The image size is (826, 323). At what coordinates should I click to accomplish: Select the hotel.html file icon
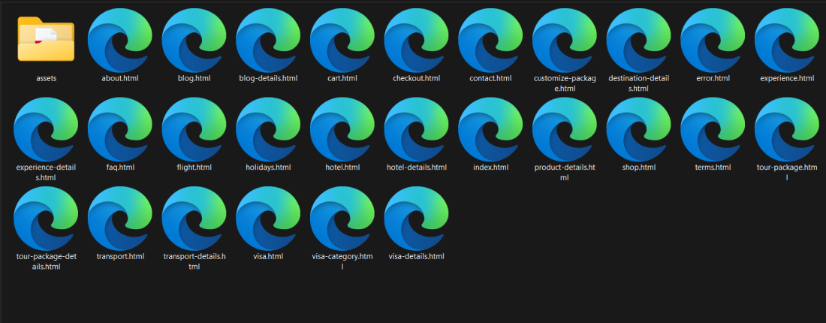[x=342, y=130]
